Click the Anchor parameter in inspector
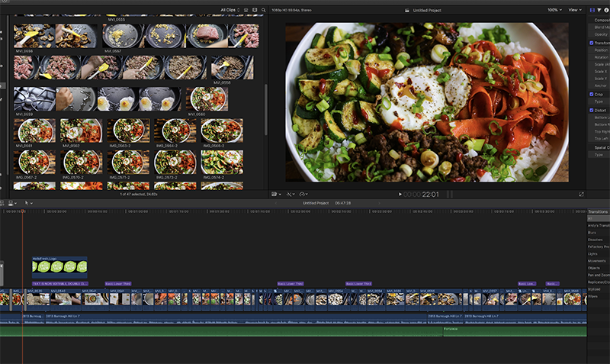 [x=600, y=85]
